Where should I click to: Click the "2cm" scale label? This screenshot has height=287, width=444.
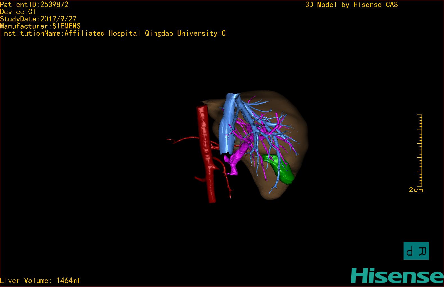pos(416,190)
